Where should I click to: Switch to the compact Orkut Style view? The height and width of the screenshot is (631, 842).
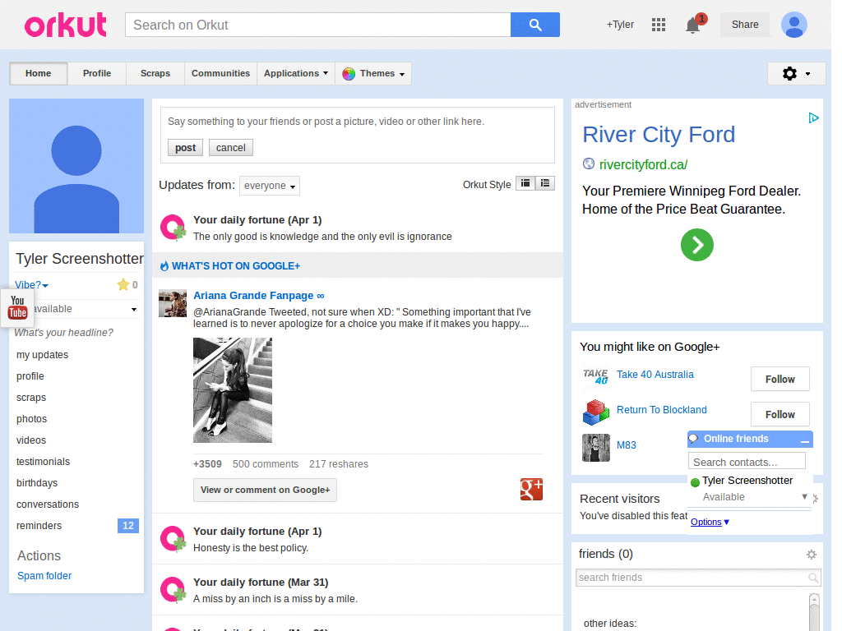(x=525, y=183)
